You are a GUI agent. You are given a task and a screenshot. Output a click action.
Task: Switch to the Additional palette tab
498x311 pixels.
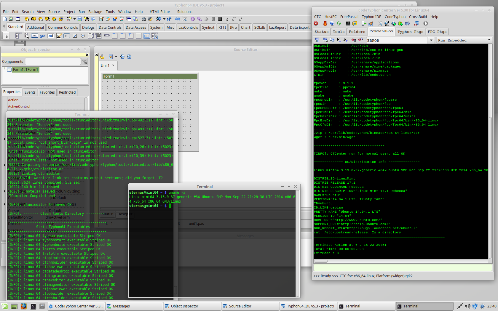[35, 27]
